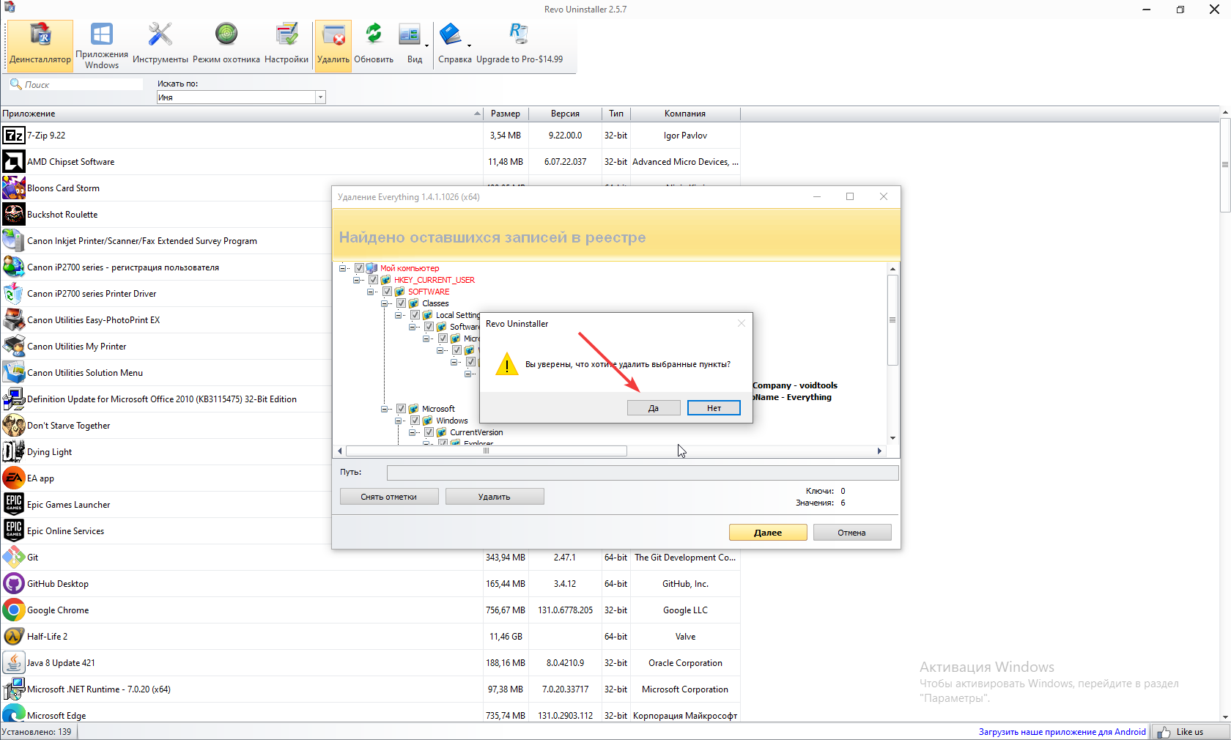Uncheck the SOFTWARE registry checkbox
This screenshot has width=1231, height=740.
387,292
